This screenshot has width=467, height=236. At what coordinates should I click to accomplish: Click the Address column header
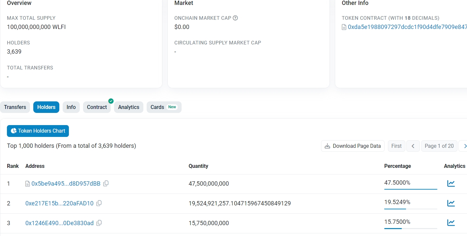pyautogui.click(x=35, y=166)
